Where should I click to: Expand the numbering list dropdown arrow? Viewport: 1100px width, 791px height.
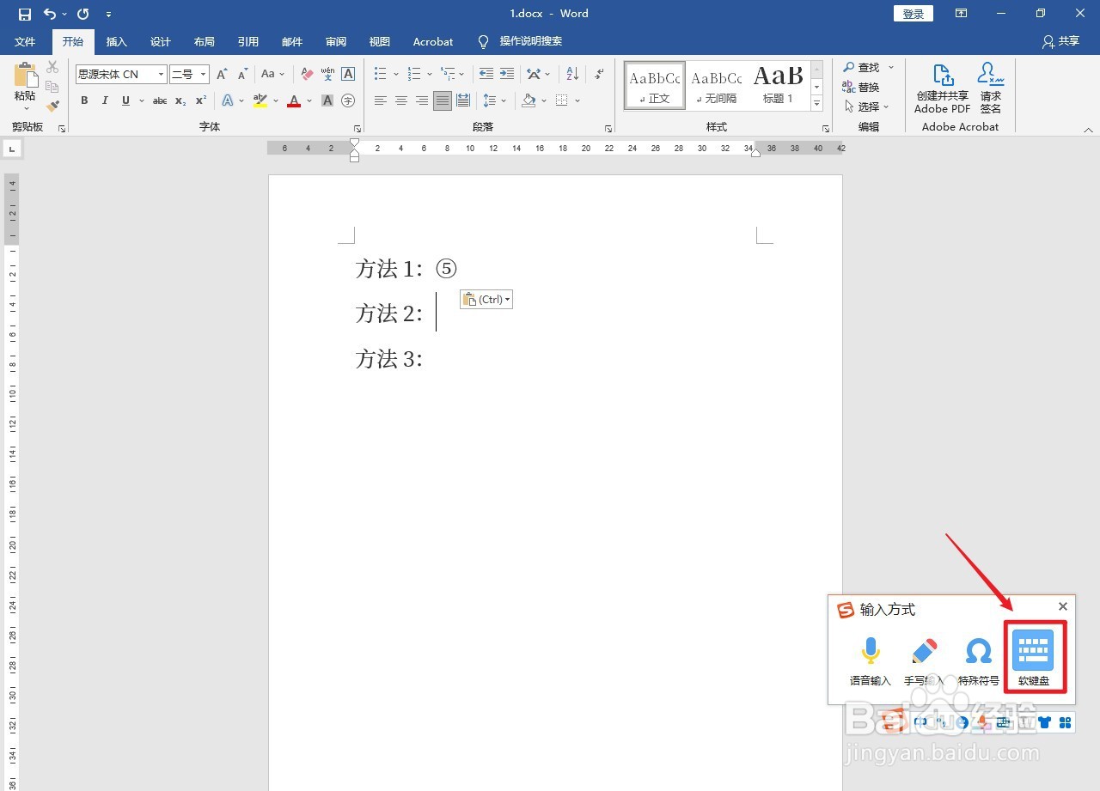coord(429,74)
